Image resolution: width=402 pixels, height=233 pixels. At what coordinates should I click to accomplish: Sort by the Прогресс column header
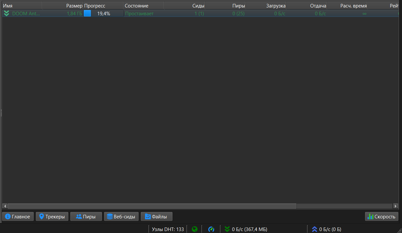[x=103, y=6]
